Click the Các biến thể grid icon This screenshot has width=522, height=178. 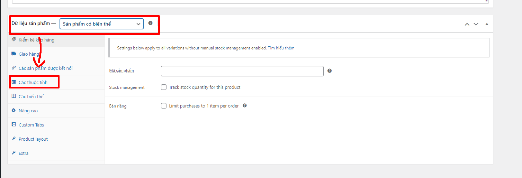click(x=14, y=96)
